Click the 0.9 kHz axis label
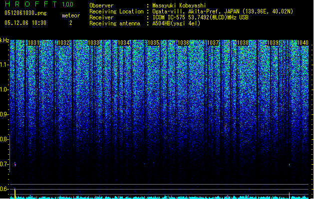The image size is (314, 199). coord(4,114)
